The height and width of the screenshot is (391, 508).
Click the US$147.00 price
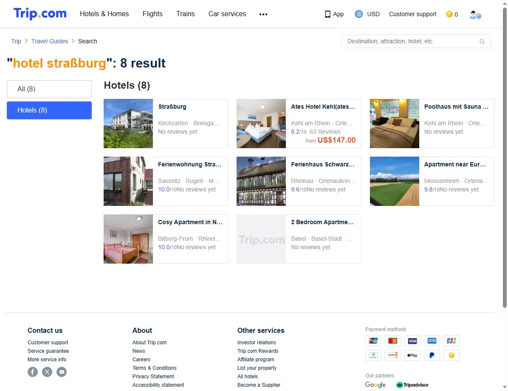pos(337,140)
